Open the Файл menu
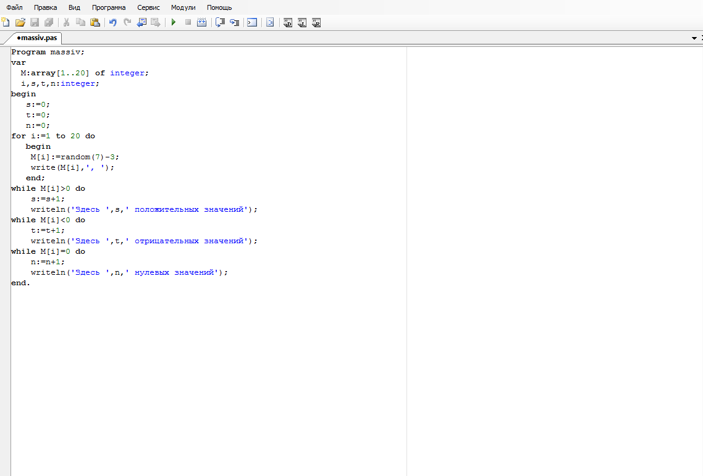This screenshot has width=703, height=476. click(14, 7)
